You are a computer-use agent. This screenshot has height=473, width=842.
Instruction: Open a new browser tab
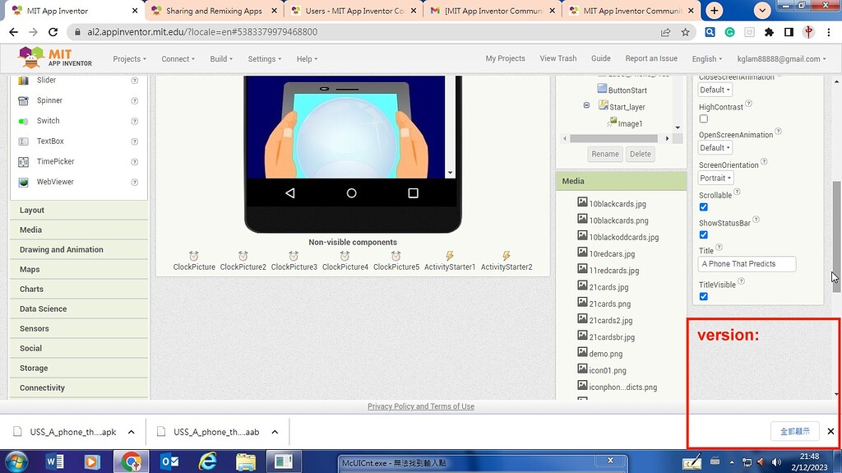pos(715,10)
